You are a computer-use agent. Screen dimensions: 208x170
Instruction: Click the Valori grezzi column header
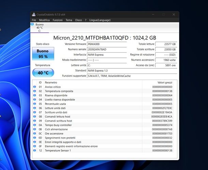tap(165, 82)
